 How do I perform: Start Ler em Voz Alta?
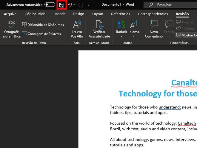[x=77, y=29]
